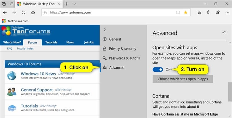Open TenForums.com favorites bar bookmark
Screen dimensions: 232x118
coord(15,21)
